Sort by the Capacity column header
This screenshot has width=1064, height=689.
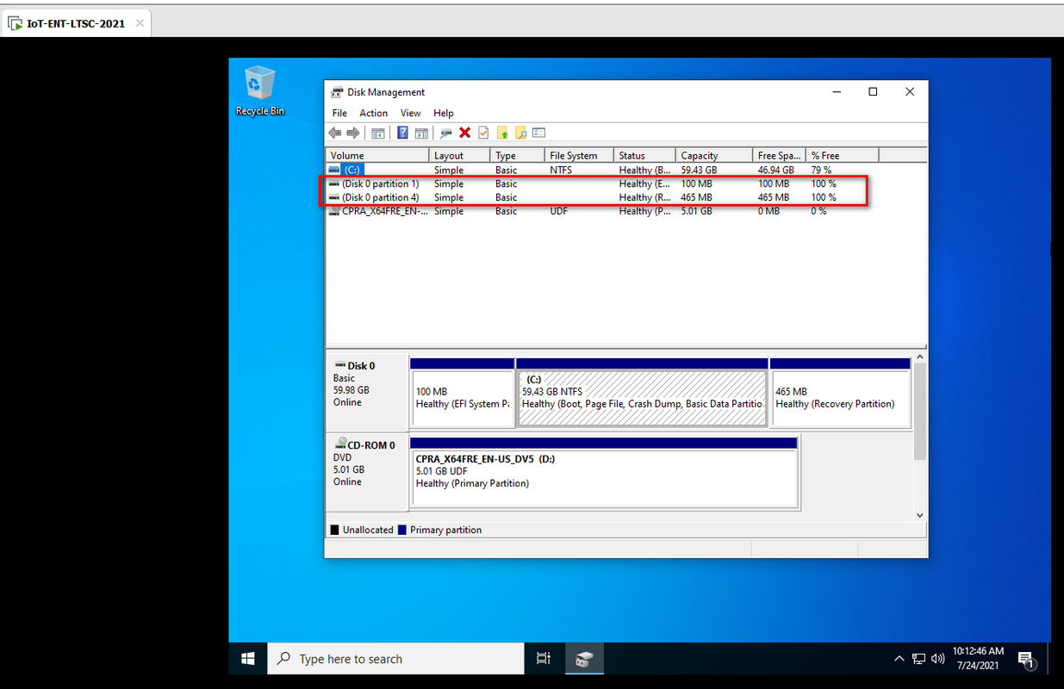click(714, 155)
